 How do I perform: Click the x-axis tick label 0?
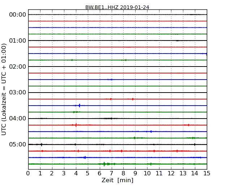(x=28, y=174)
